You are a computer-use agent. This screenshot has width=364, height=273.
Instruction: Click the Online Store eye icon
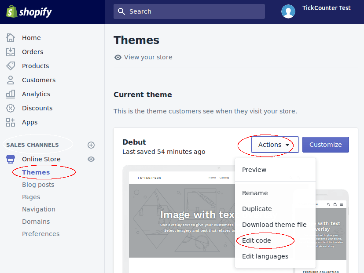[x=91, y=159]
